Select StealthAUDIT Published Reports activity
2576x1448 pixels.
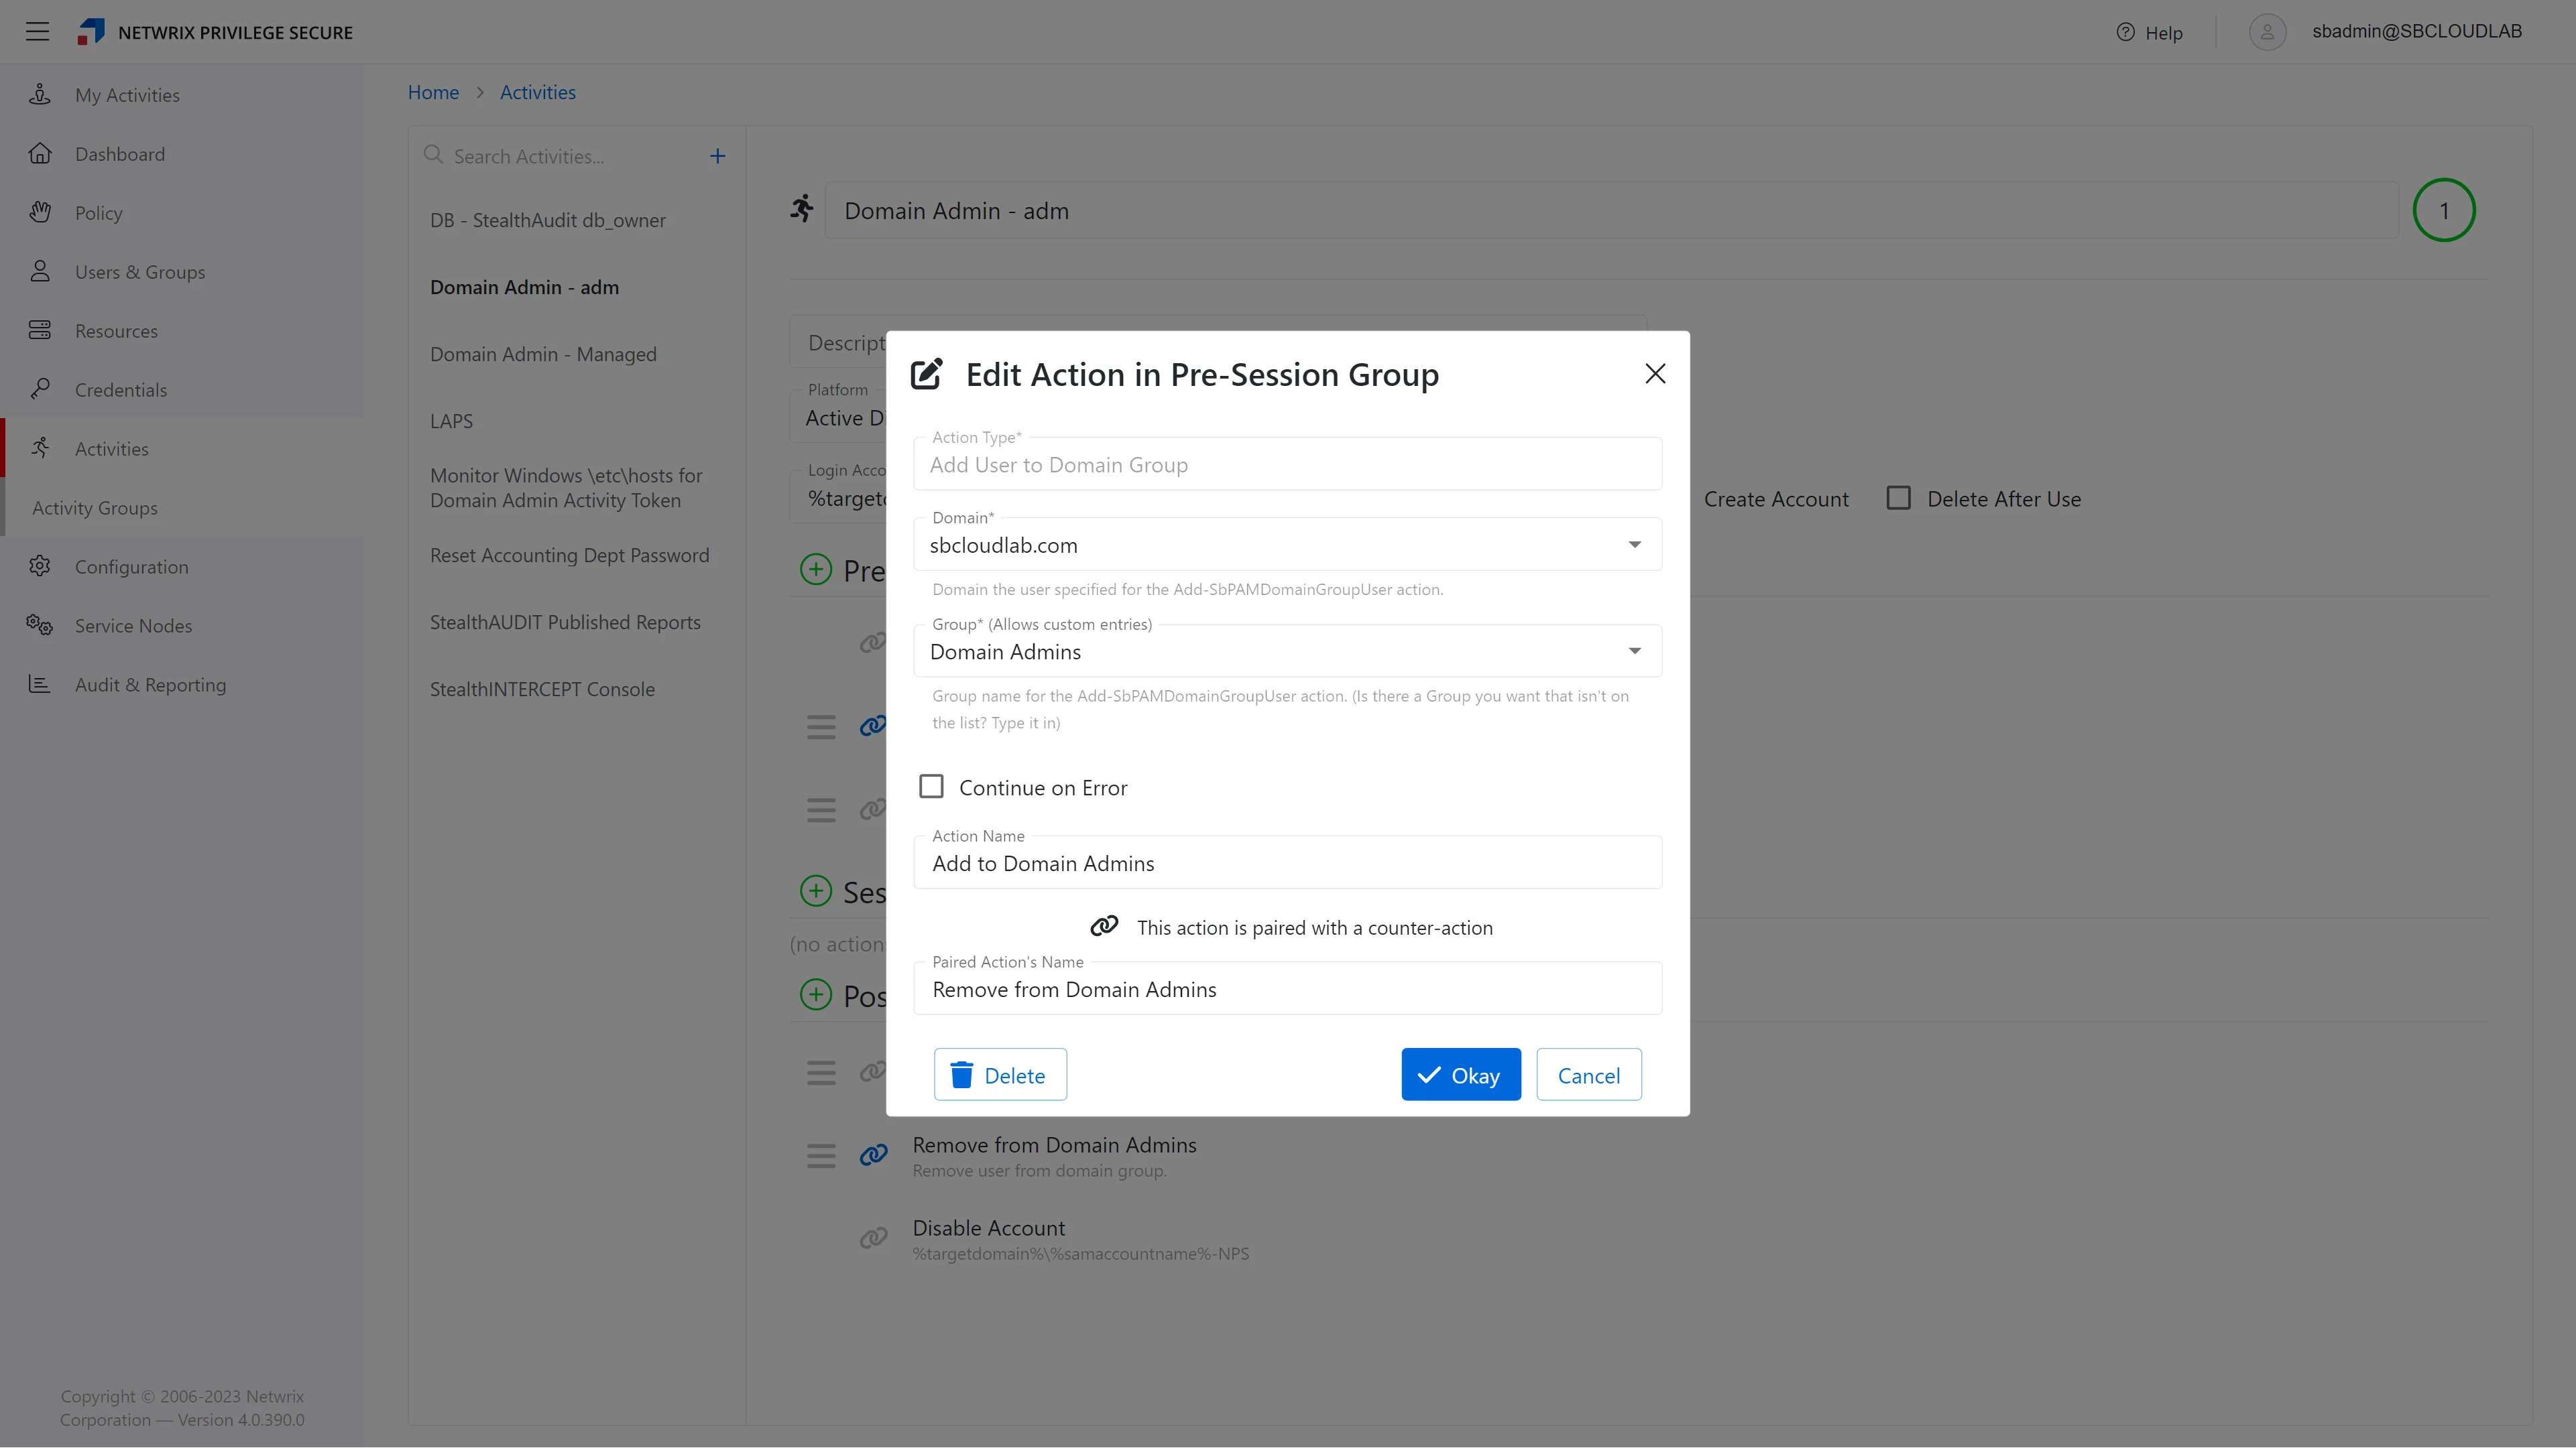[565, 622]
